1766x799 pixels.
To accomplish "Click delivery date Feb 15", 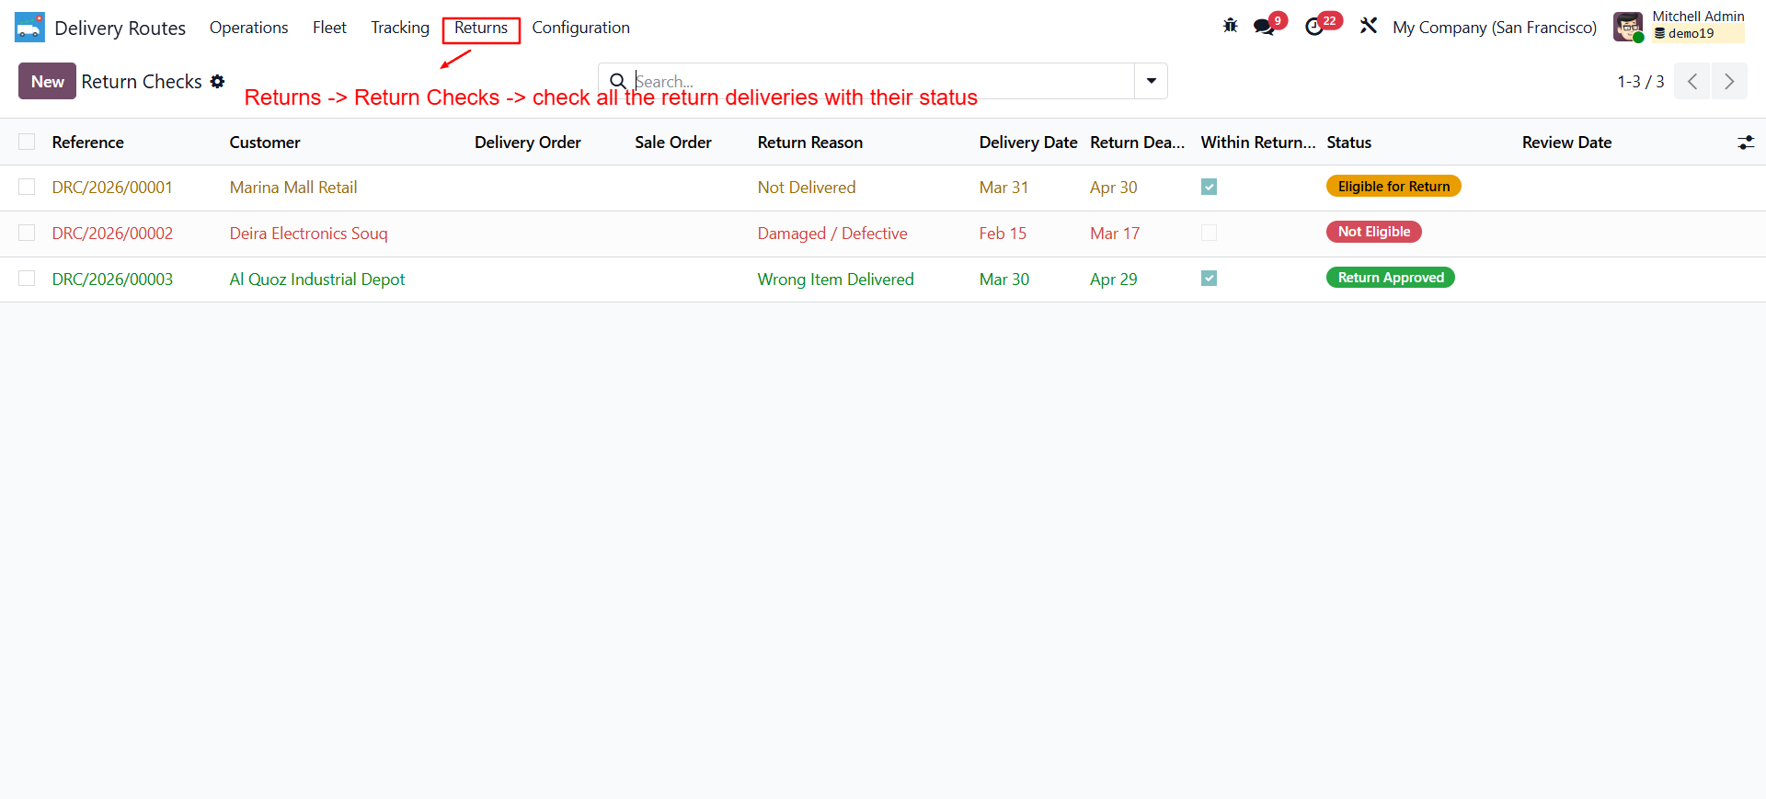I will tap(1003, 234).
